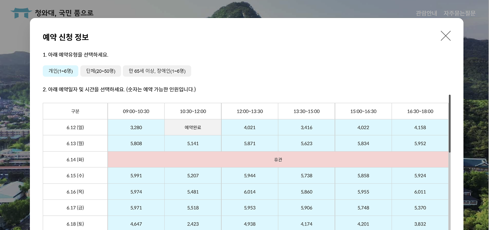
Task: Select 개인(1~6명) reservation type
Action: (60, 71)
